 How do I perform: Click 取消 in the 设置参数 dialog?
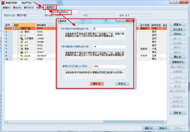coord(122,84)
